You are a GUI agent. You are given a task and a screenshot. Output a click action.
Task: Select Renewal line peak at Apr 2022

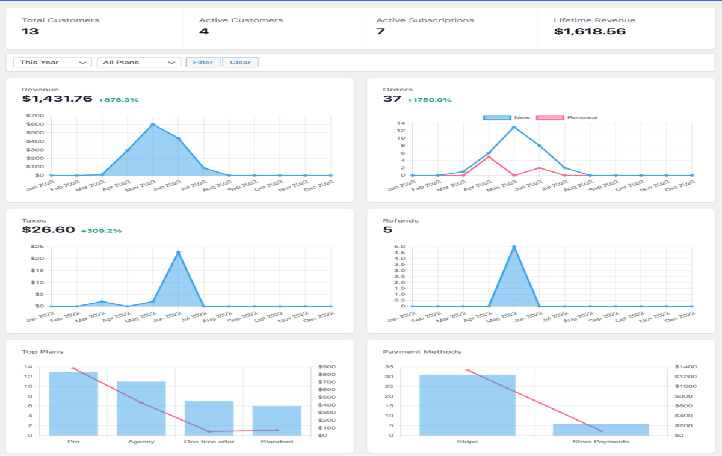click(489, 157)
